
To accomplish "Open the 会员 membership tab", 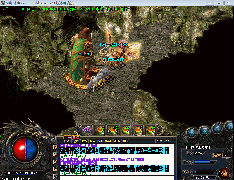I will coord(68,137).
